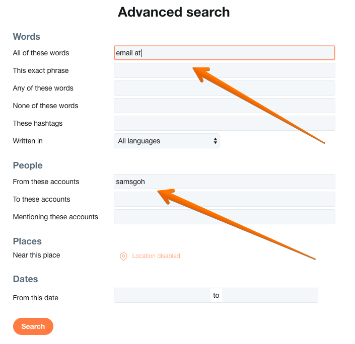Click the People section heading
The height and width of the screenshot is (344, 355).
tap(28, 165)
